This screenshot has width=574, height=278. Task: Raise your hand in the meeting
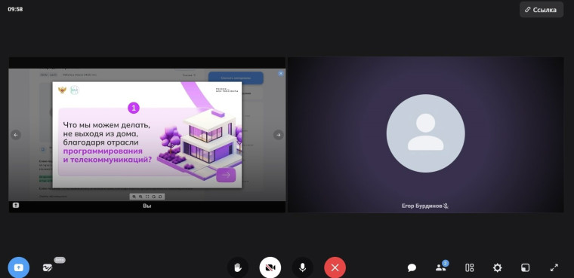pos(238,267)
